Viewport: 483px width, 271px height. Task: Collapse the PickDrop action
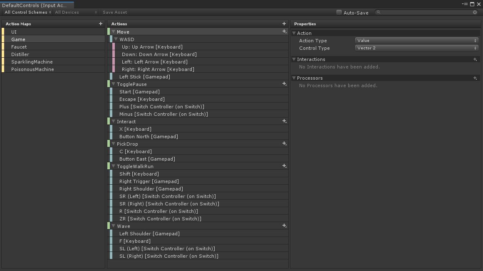113,144
